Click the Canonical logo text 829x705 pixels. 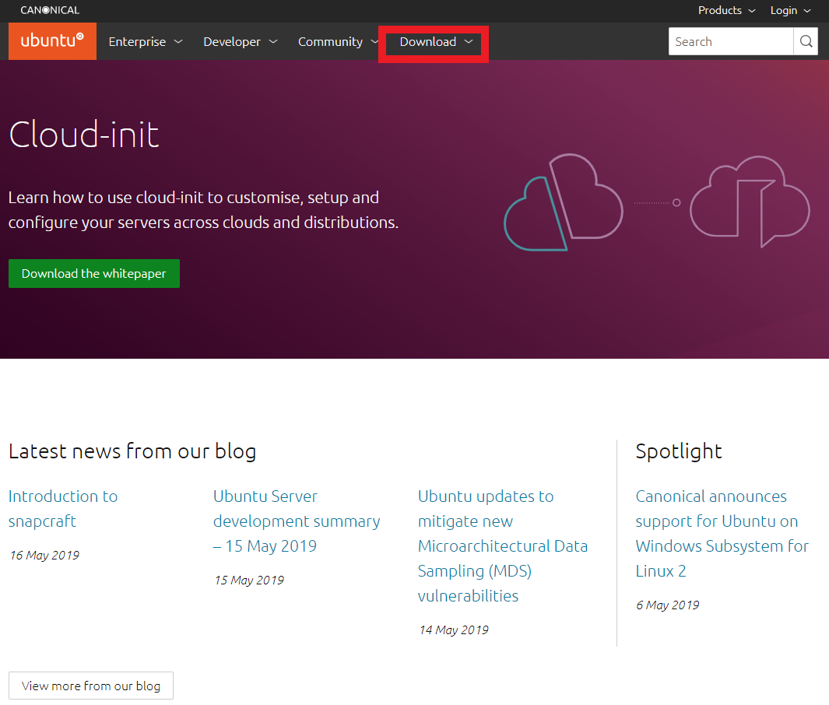click(50, 10)
